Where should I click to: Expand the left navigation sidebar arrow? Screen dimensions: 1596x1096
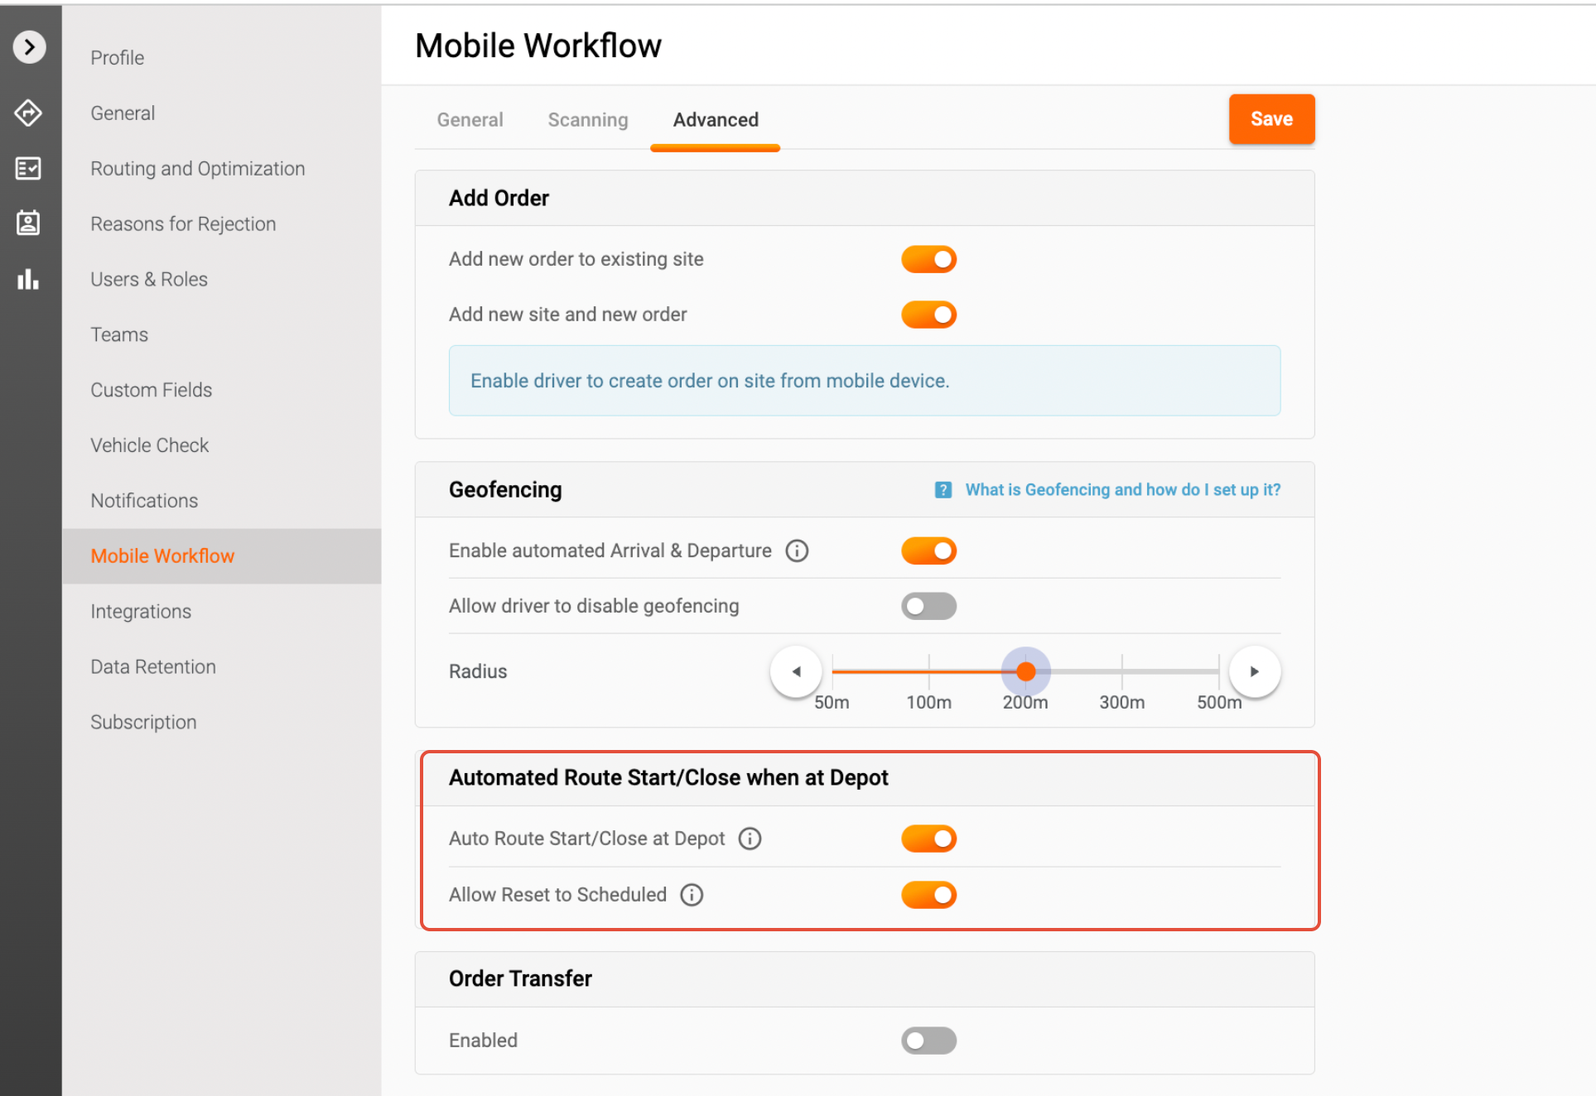(29, 47)
